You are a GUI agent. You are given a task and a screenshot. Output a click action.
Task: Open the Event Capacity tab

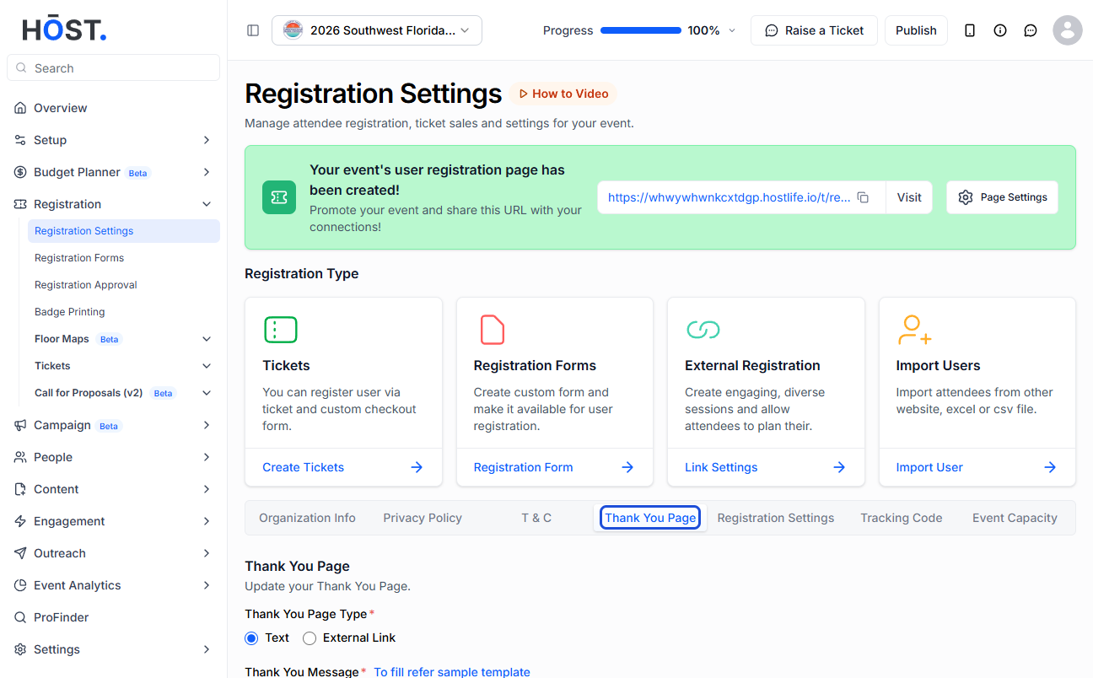pos(1015,518)
